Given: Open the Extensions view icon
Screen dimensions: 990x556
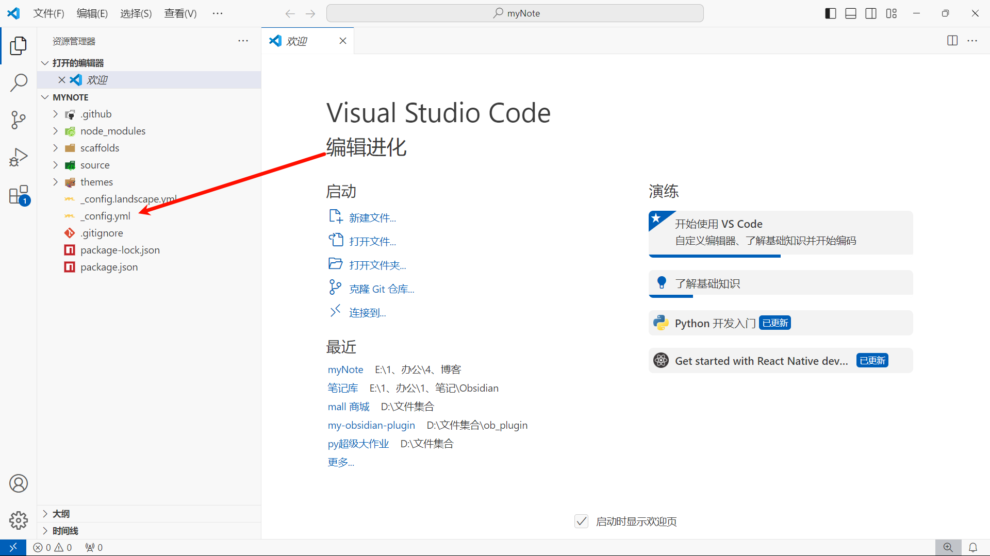Looking at the screenshot, I should [x=19, y=195].
